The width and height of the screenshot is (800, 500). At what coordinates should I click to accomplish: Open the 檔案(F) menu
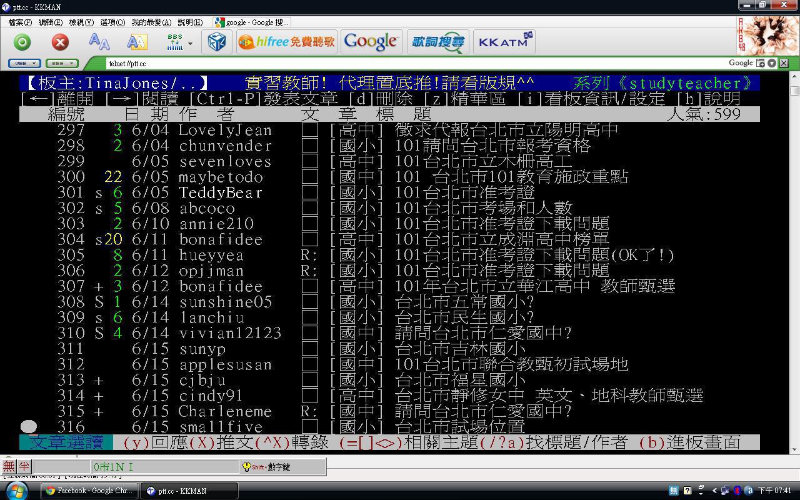coord(20,22)
